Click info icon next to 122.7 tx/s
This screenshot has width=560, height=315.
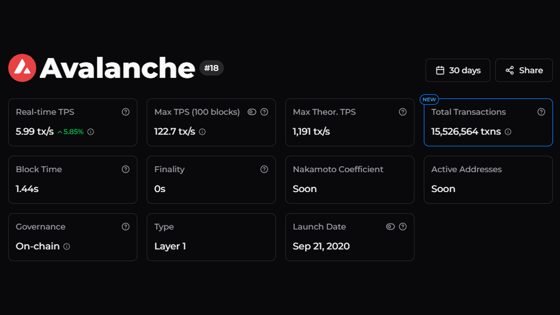click(202, 132)
